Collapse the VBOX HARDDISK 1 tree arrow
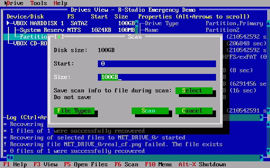The image size is (270, 168). click(x=8, y=23)
